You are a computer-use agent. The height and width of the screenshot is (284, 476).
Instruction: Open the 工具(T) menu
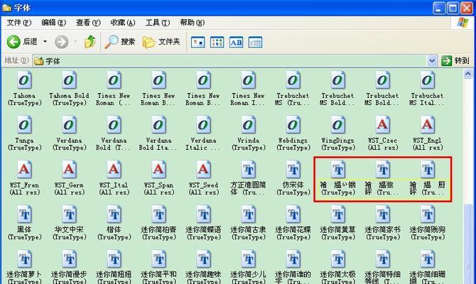pyautogui.click(x=158, y=23)
